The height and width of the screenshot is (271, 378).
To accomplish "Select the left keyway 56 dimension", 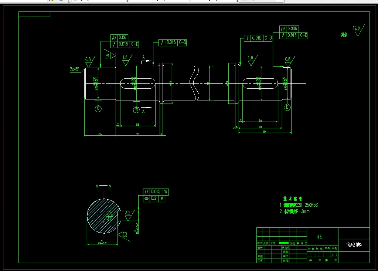I will pos(138,125).
